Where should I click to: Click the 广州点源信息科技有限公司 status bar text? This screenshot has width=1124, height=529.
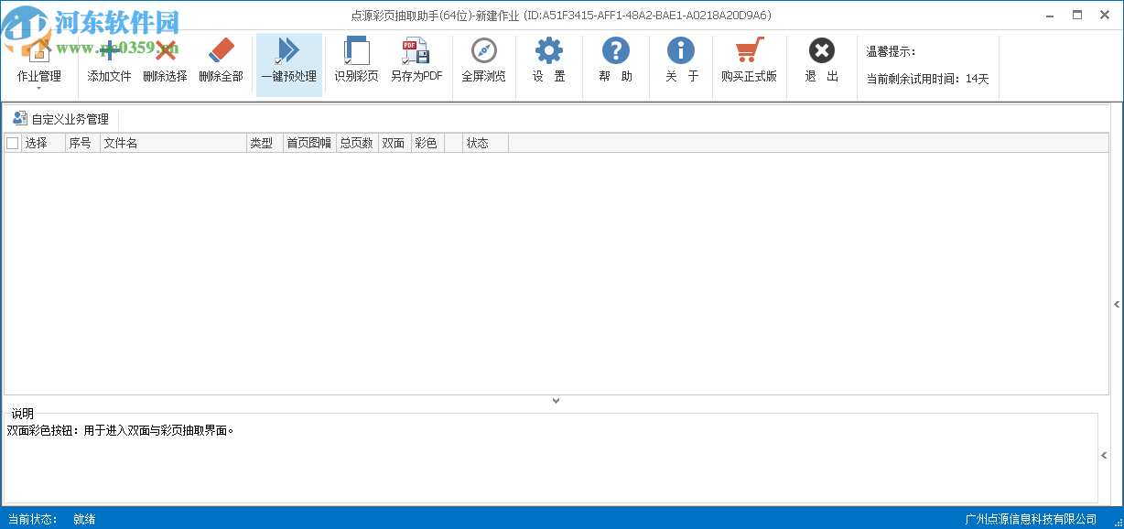click(x=1031, y=519)
